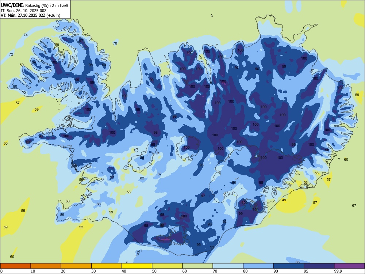
Task: Click the 30–40 amber legend swatch
Action: point(107,266)
